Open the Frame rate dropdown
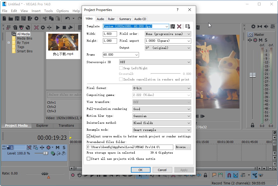This screenshot has height=186, width=278. [137, 55]
